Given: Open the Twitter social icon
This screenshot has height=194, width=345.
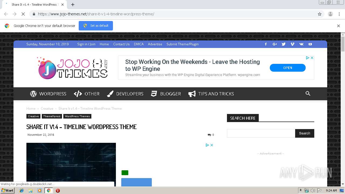Looking at the screenshot, I should (284, 44).
